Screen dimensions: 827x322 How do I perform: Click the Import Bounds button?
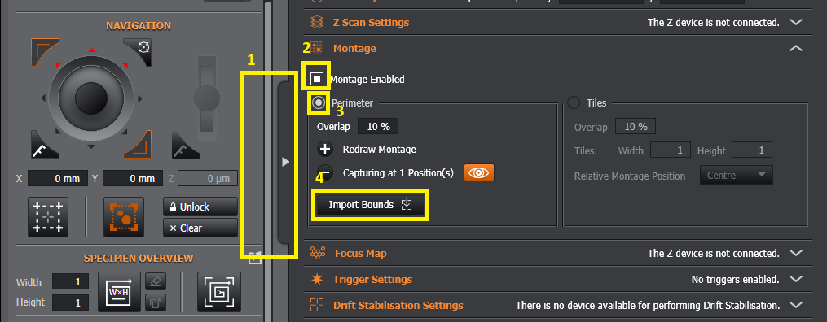370,205
